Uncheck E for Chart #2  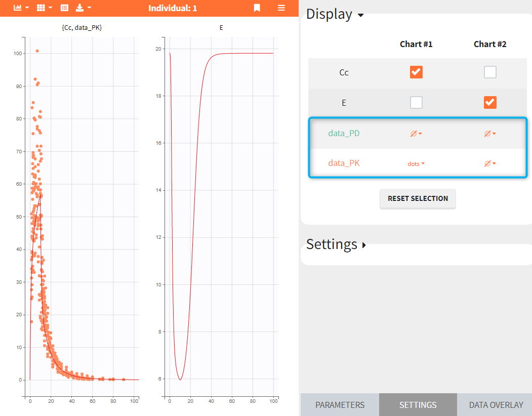pos(490,103)
